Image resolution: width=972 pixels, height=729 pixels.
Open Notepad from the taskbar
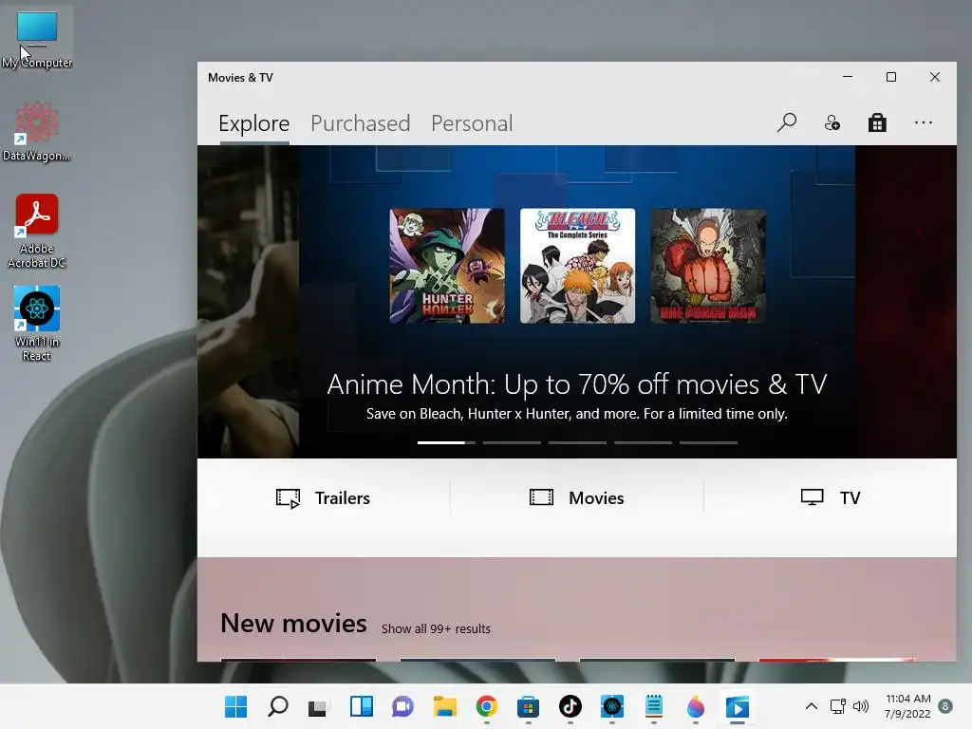(x=654, y=706)
